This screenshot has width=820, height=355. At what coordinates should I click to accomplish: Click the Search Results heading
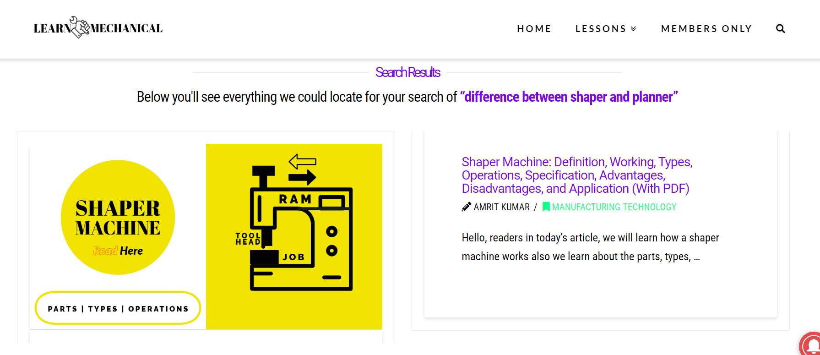click(x=407, y=72)
